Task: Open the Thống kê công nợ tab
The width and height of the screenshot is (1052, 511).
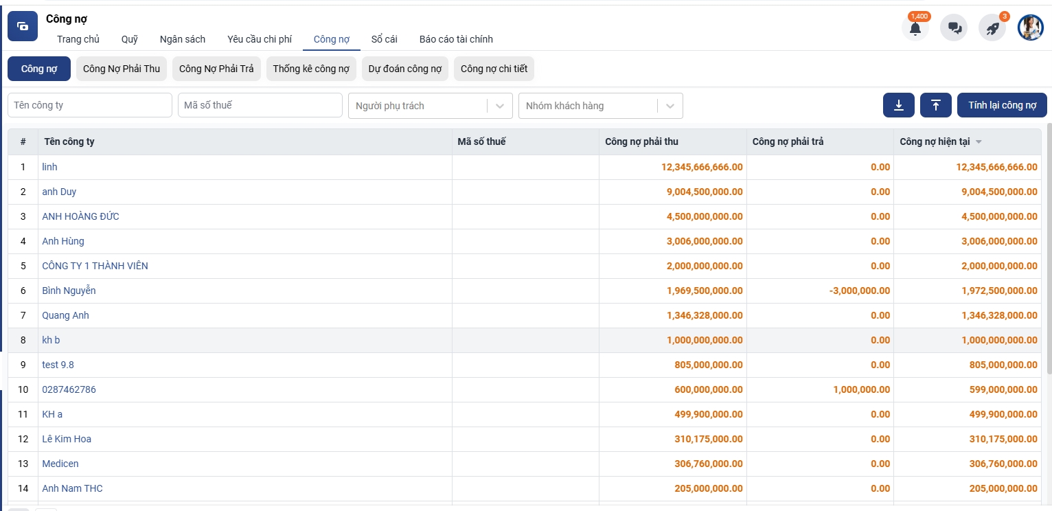Action: point(311,69)
